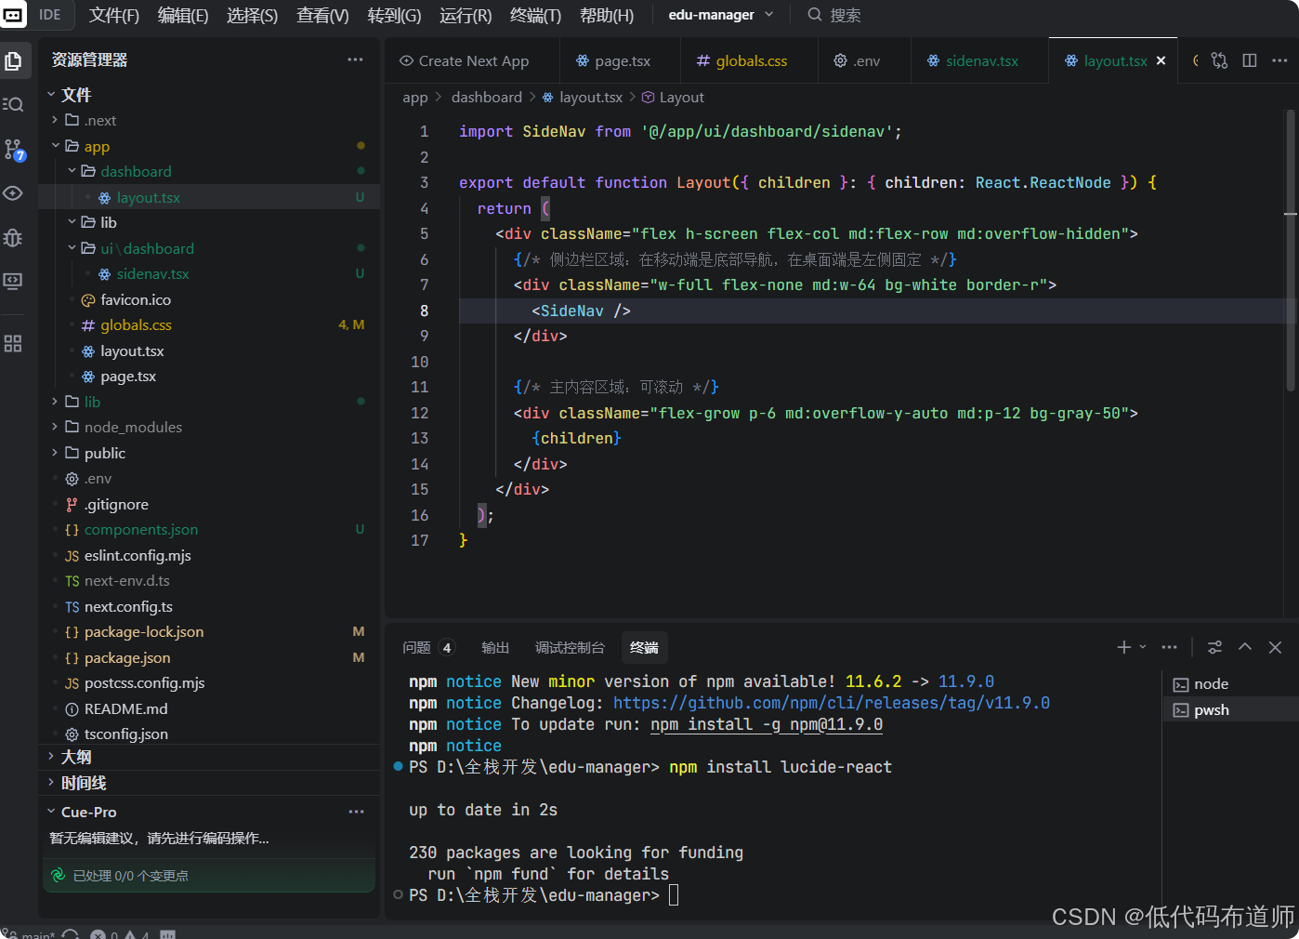
Task: Open sidenav.tsx in file tree
Action: pos(209,274)
